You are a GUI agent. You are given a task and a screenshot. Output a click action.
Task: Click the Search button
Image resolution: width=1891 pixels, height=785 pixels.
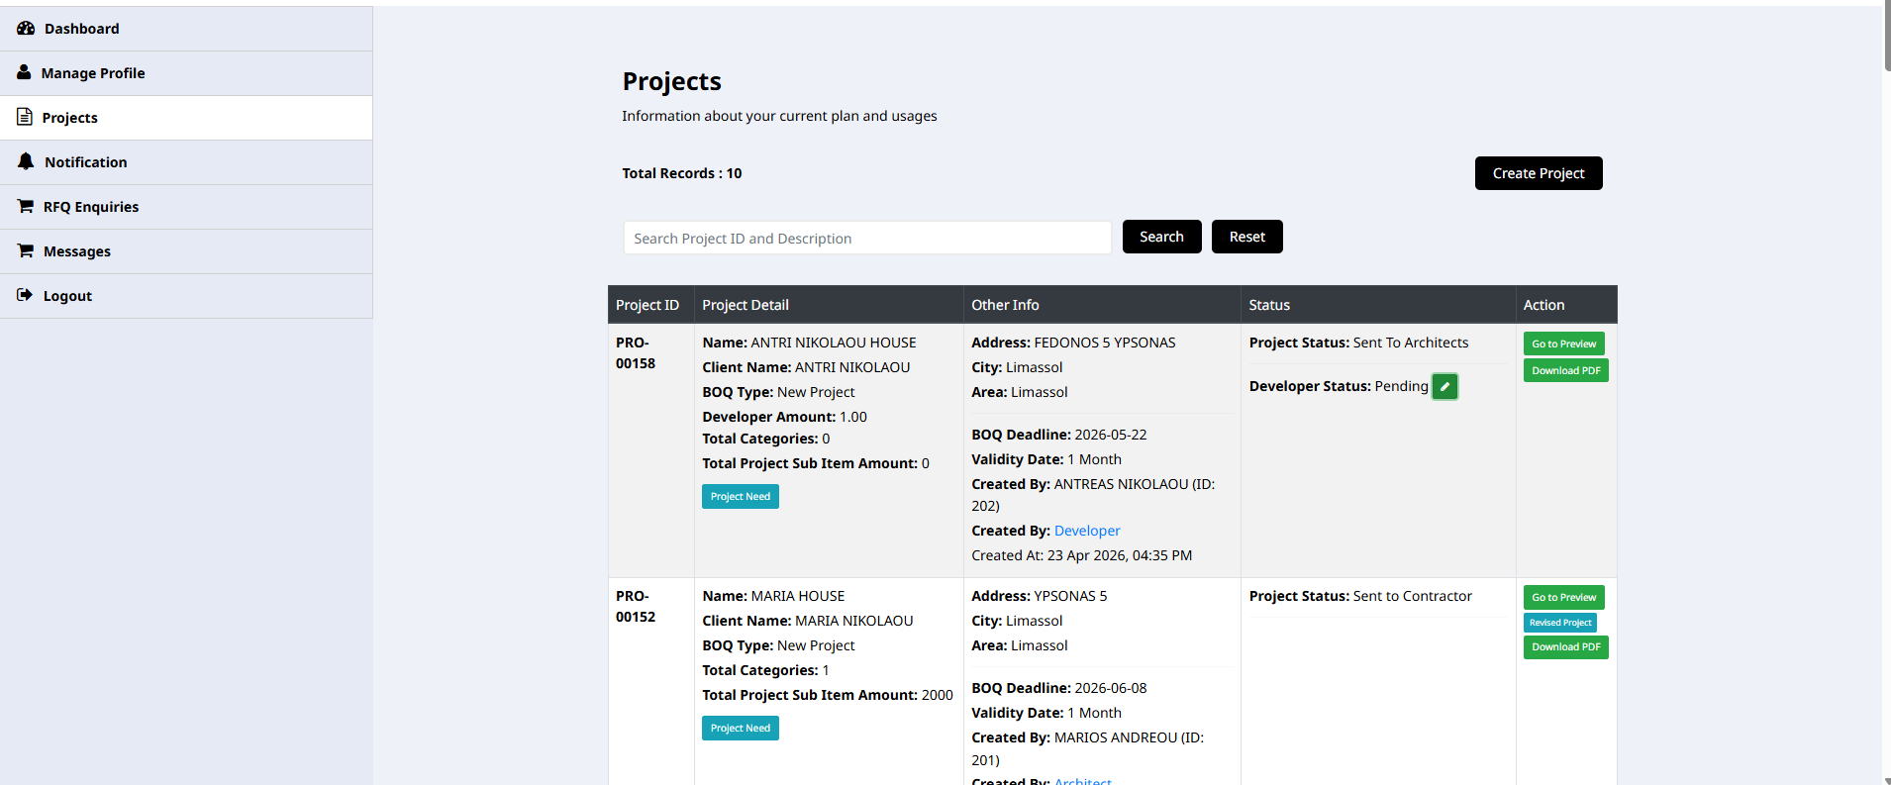(1161, 237)
